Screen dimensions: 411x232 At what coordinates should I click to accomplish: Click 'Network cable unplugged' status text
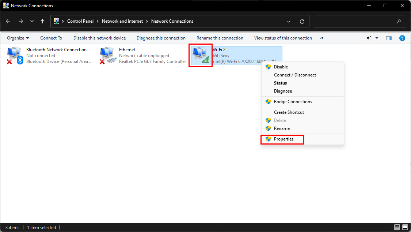(x=144, y=56)
